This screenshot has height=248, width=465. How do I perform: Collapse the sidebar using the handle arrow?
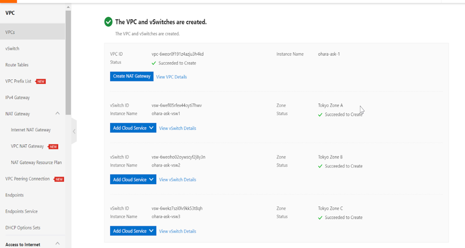pyautogui.click(x=74, y=132)
